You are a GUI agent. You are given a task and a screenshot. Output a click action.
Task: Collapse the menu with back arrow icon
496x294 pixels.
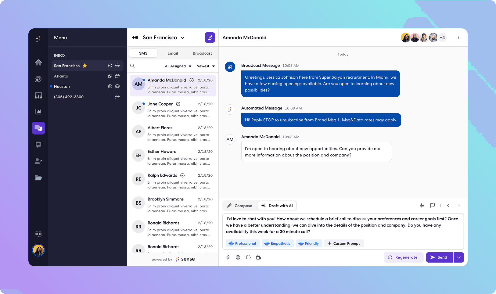(135, 38)
